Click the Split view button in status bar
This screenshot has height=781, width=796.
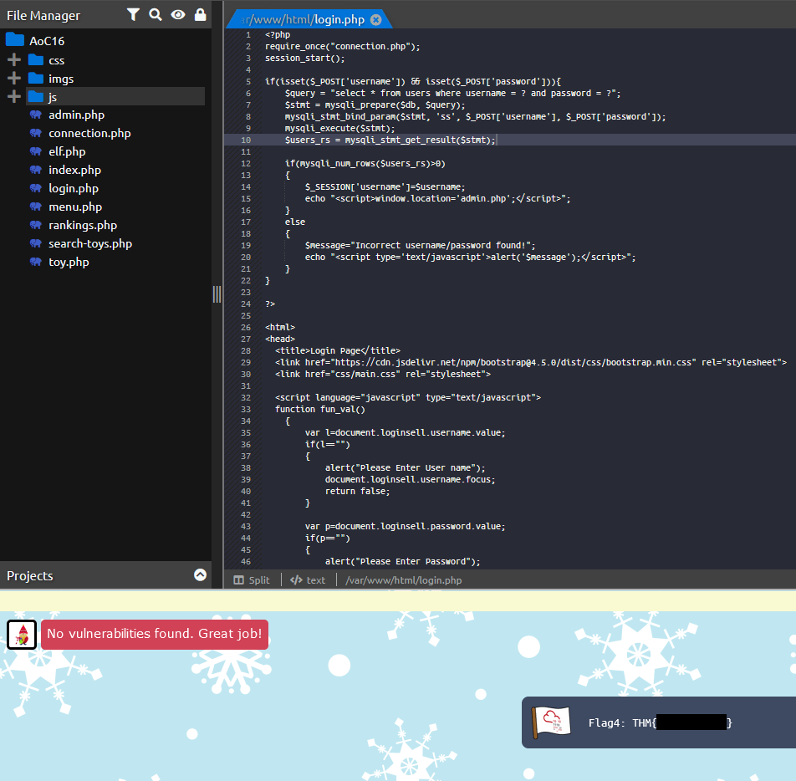coord(252,580)
